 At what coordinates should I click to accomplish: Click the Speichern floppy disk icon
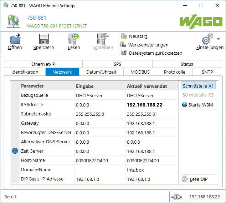coord(43,39)
